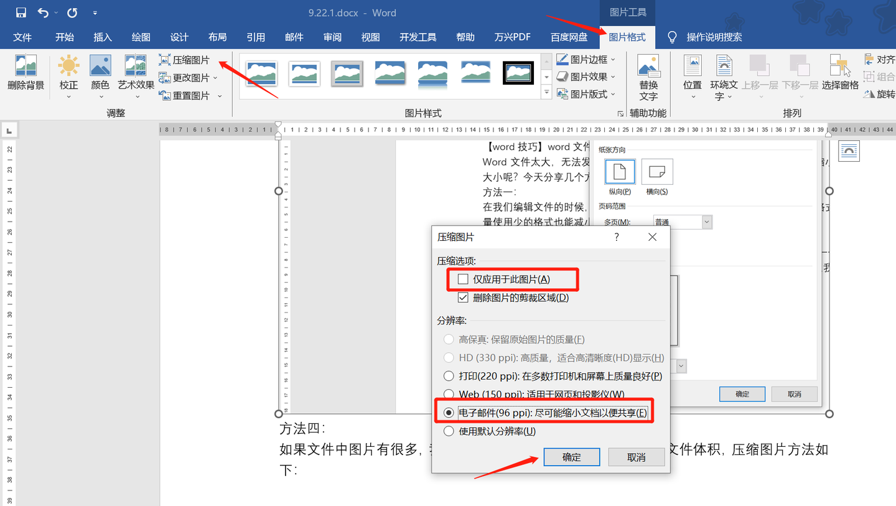Open the arrow next to 重置图片
This screenshot has height=506, width=896.
[220, 96]
